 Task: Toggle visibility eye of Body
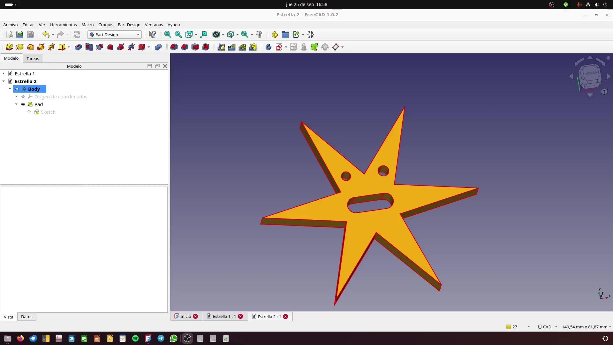click(17, 89)
